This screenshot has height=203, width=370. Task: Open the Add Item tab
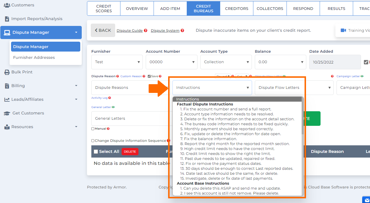(170, 8)
